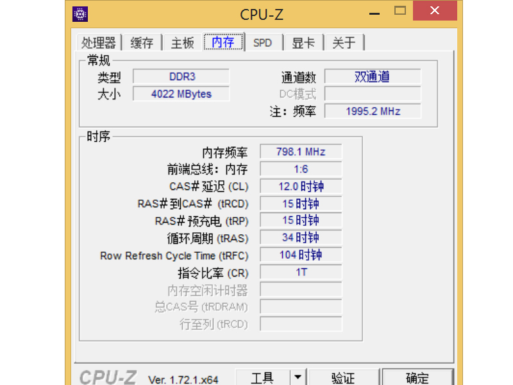This screenshot has width=513, height=385.
Task: Click the 注：频率 label
Action: (x=293, y=112)
